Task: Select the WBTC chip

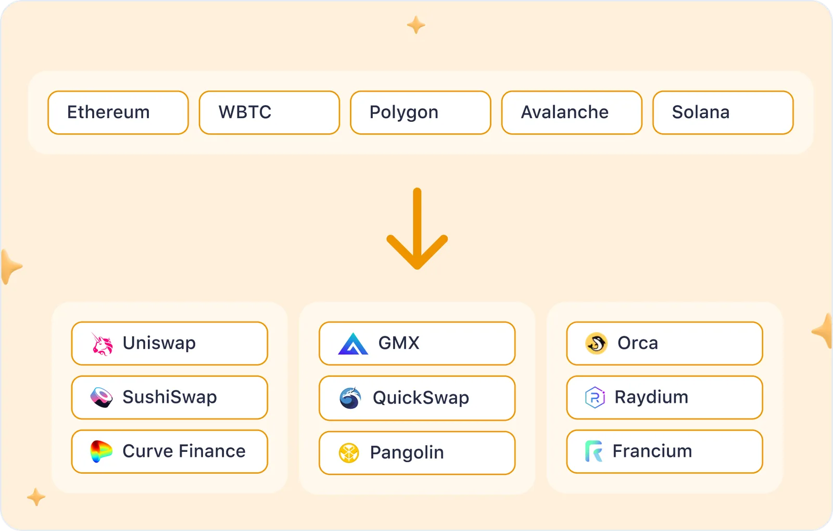Action: [269, 112]
